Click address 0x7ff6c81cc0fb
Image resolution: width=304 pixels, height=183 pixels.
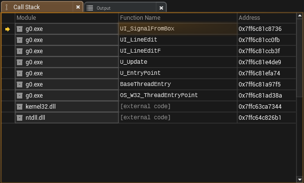[x=259, y=40]
